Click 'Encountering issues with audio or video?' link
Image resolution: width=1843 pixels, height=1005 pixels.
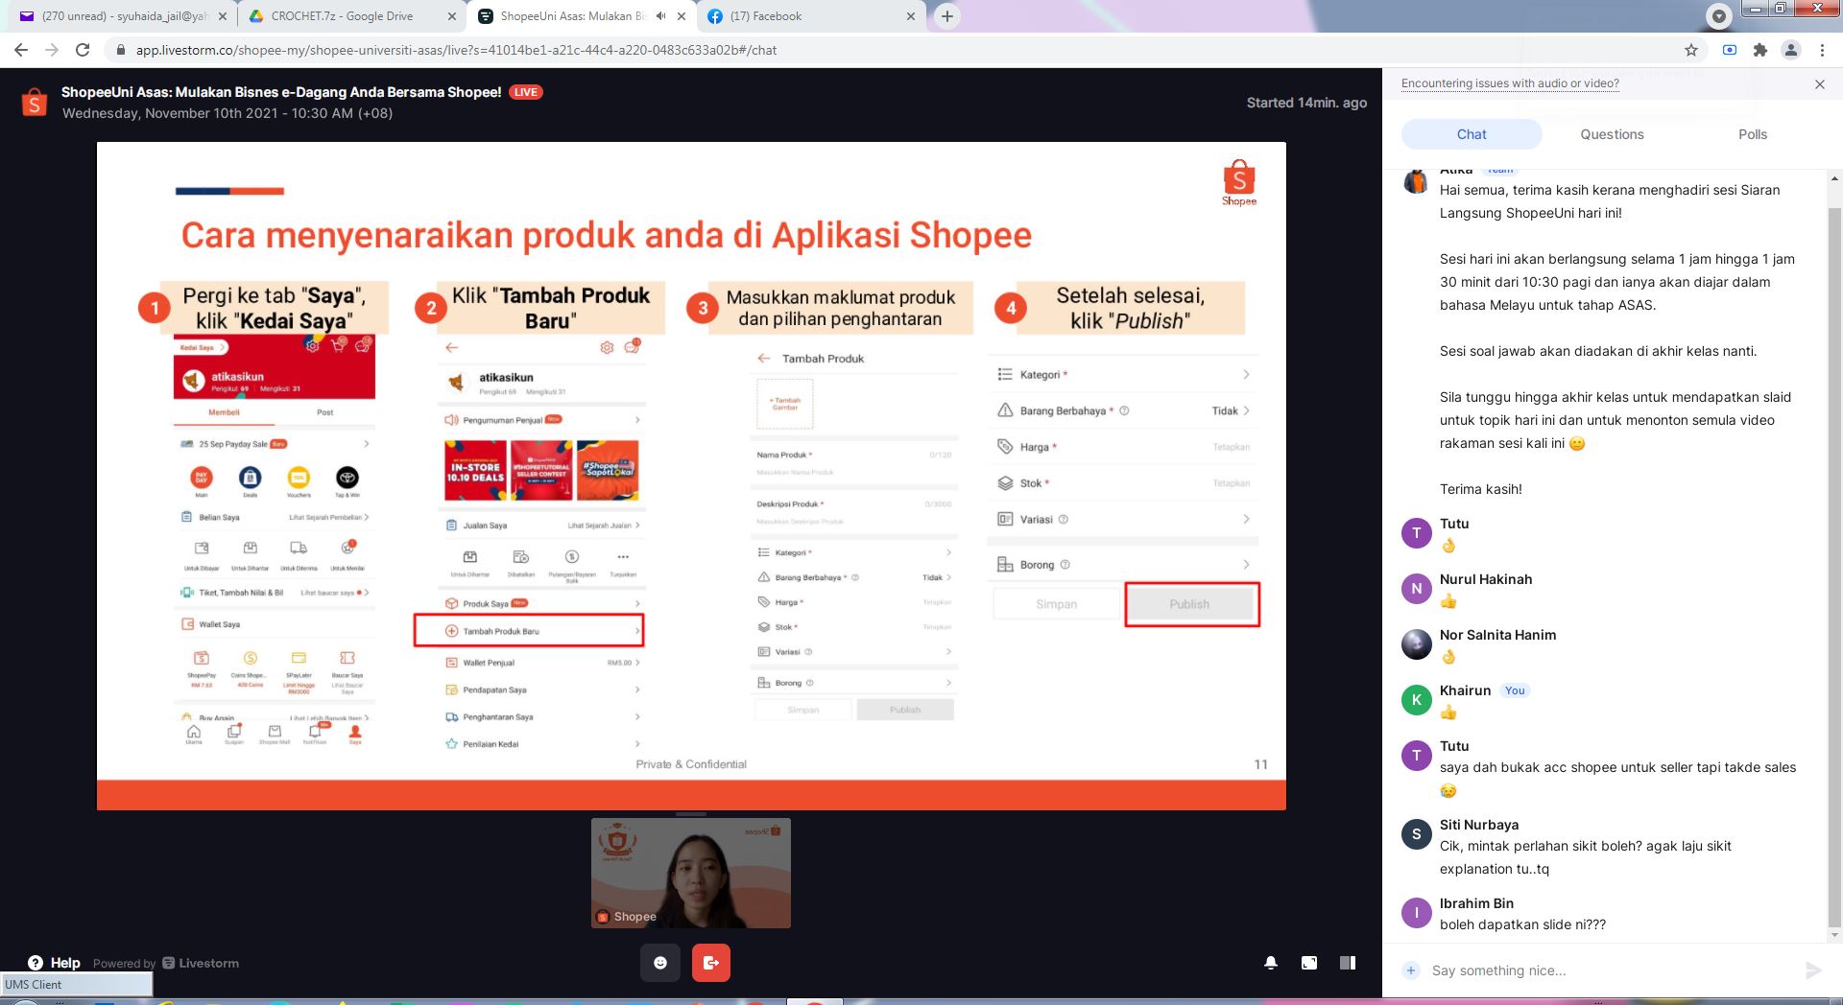click(1510, 83)
